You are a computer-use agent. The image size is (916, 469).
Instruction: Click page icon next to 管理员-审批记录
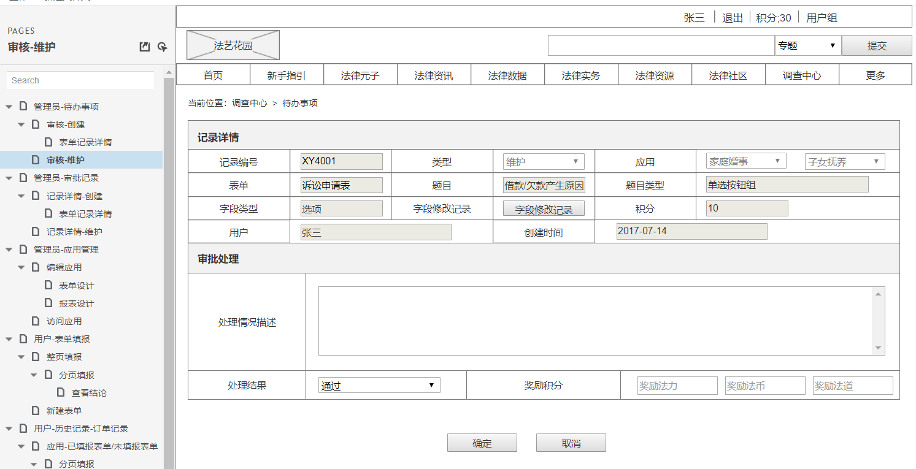23,177
